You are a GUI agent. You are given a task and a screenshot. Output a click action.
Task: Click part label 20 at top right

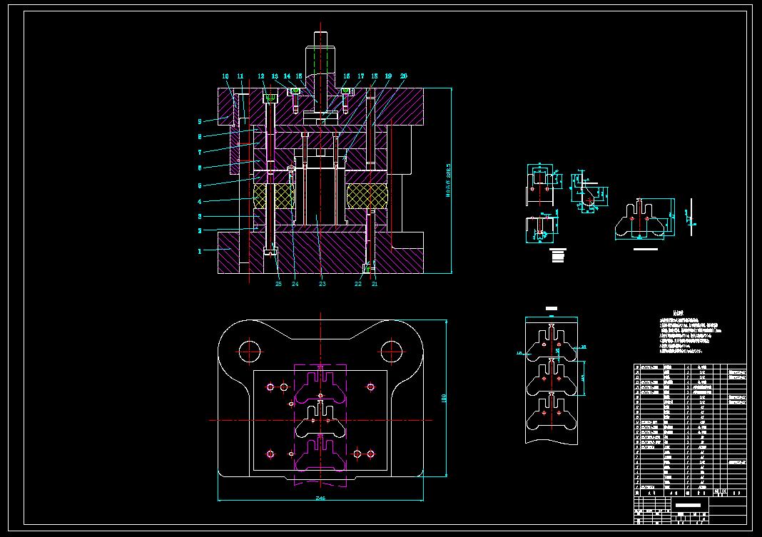point(404,76)
